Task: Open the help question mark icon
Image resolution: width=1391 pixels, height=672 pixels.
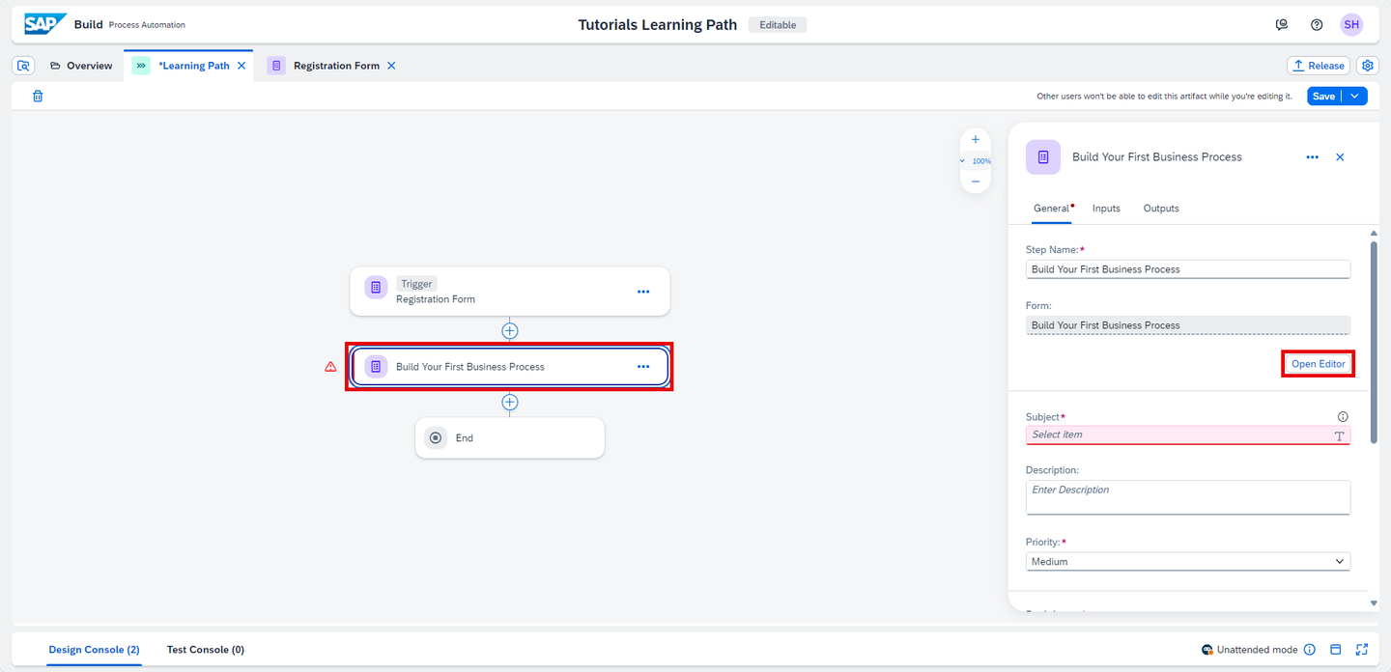Action: coord(1317,25)
